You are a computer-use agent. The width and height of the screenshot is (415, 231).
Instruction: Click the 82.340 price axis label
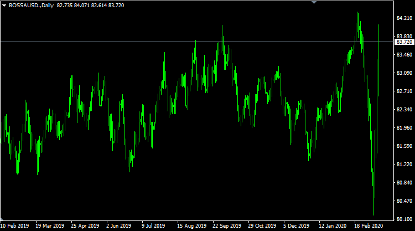coord(404,110)
